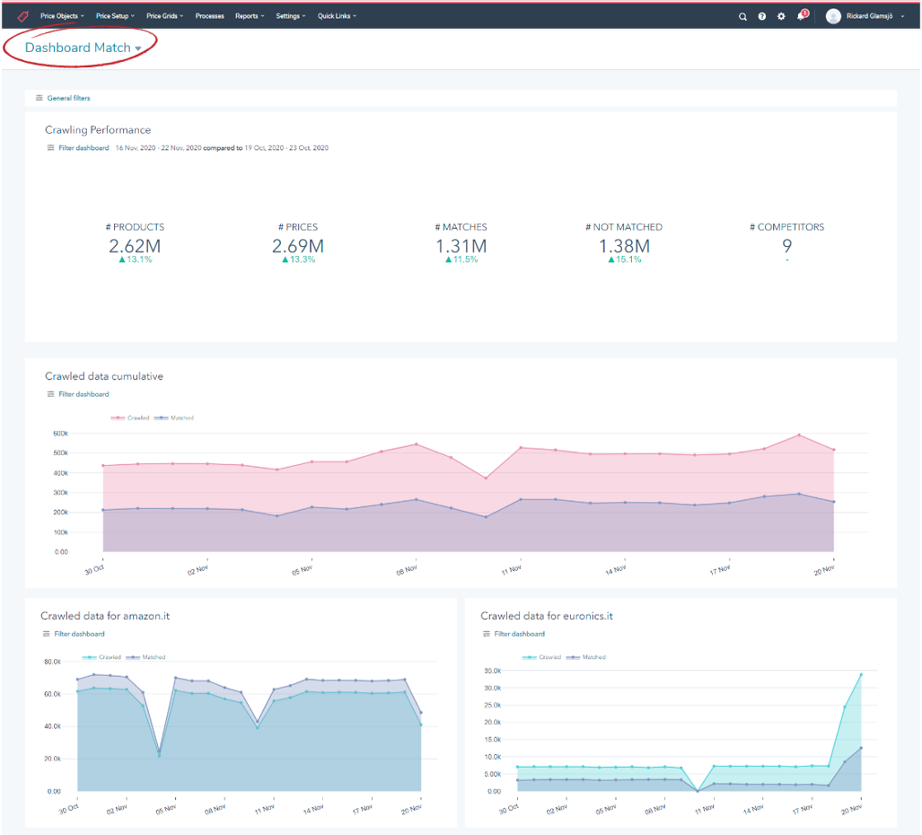Click filter icon under Crawled data cumulative
This screenshot has width=922, height=835.
click(x=50, y=394)
